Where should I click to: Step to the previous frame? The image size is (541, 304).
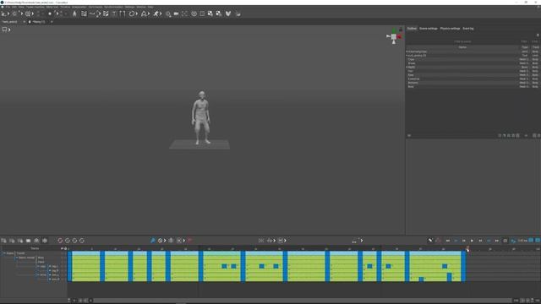tap(464, 241)
